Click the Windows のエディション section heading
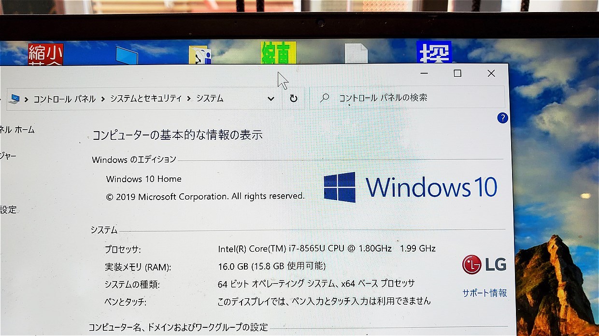The height and width of the screenshot is (336, 599). (134, 160)
